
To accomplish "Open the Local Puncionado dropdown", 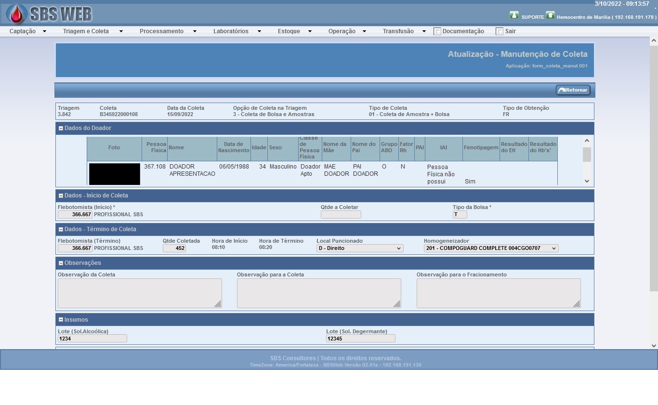I will click(360, 248).
